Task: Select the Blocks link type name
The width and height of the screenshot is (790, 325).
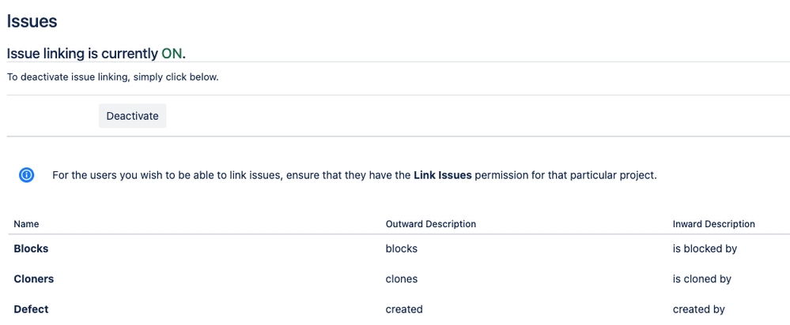Action: click(x=32, y=248)
